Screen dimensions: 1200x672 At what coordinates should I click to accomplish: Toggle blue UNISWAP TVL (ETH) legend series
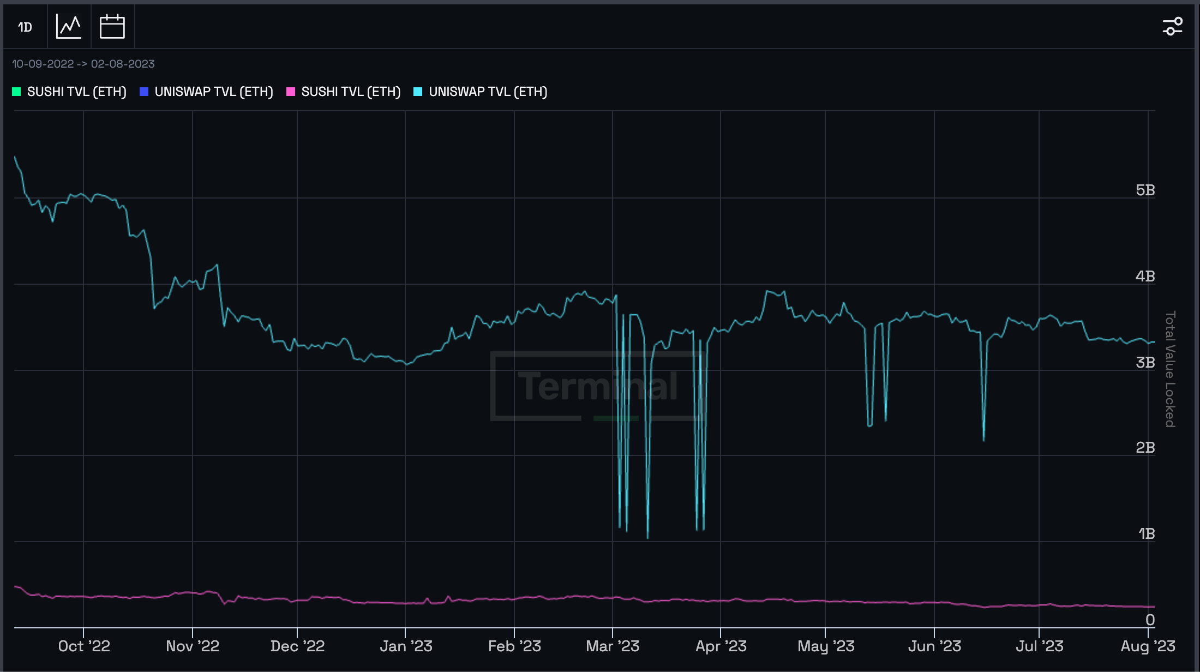click(x=206, y=92)
